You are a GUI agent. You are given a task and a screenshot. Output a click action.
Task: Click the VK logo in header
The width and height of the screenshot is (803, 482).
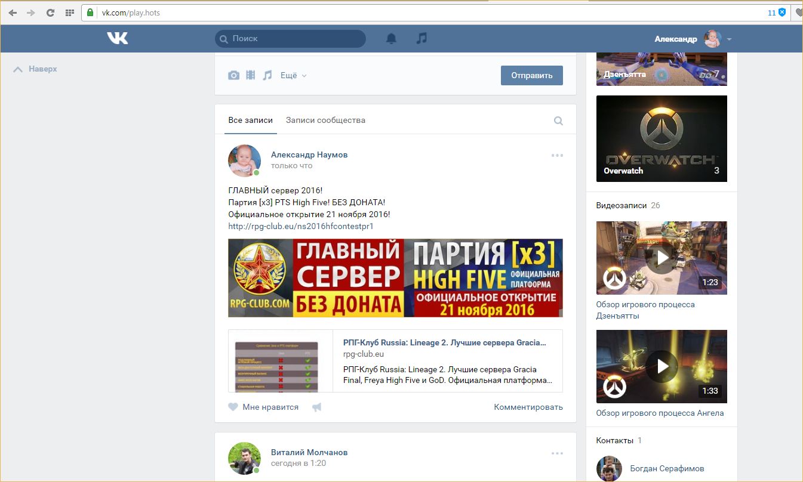[118, 38]
